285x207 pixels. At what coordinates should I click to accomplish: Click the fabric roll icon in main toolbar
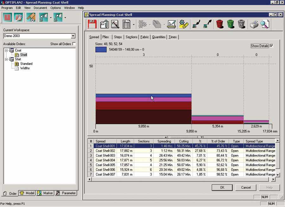[31, 17]
